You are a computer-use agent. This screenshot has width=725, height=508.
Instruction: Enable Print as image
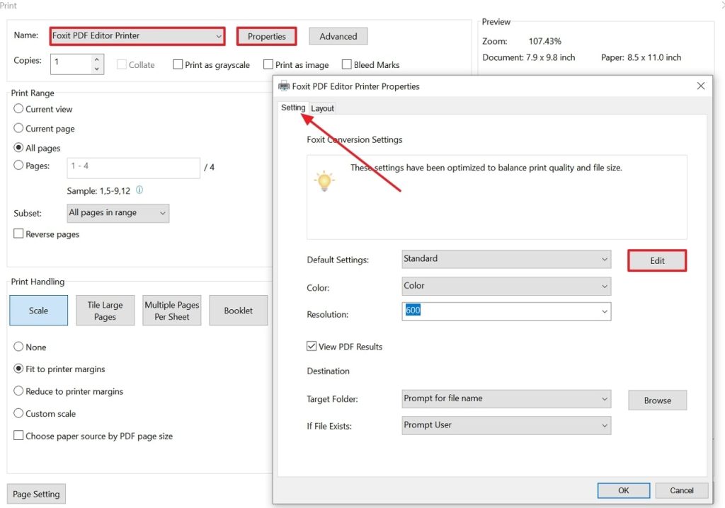(x=268, y=64)
